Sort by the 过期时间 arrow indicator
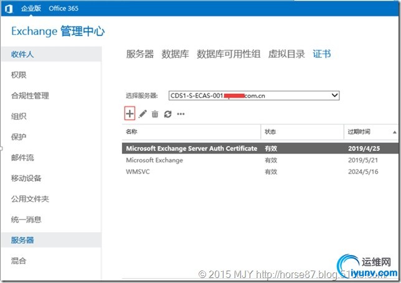 [394, 132]
